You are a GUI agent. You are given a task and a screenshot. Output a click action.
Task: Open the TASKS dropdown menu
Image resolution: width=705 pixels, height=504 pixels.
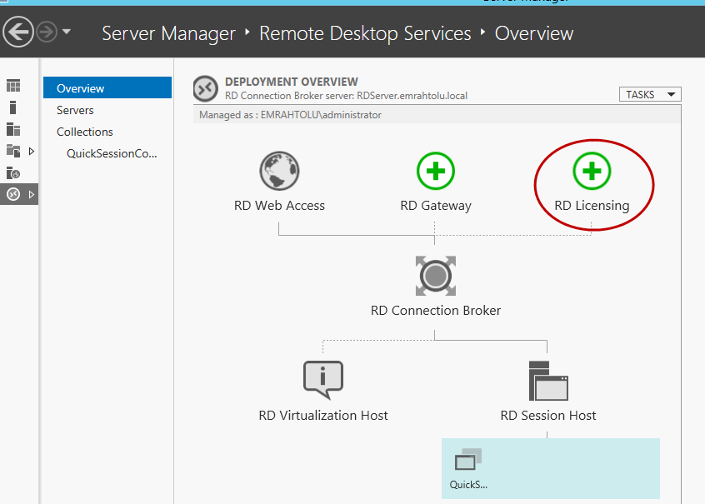point(650,94)
